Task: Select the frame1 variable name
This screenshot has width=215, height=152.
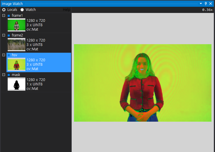Action: click(17, 16)
